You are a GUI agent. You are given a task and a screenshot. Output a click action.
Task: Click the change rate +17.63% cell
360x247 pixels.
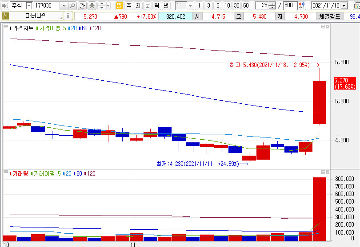click(x=146, y=16)
